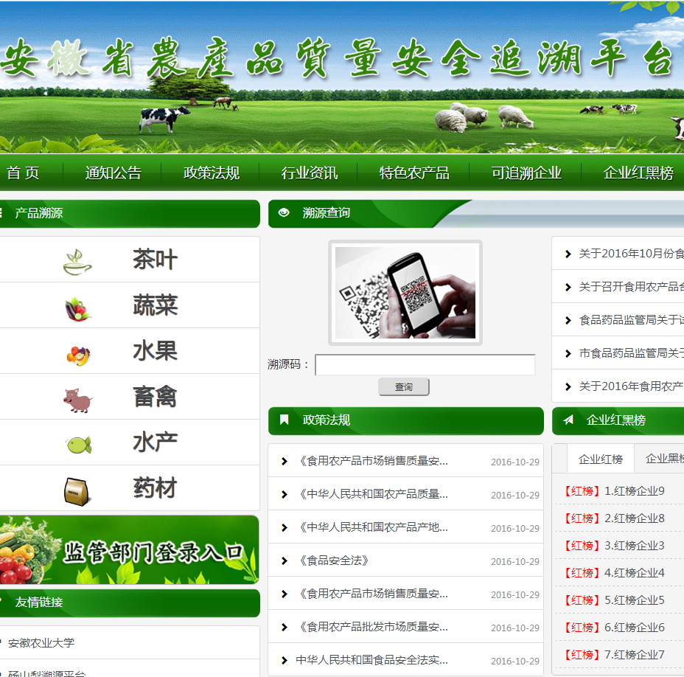Click the fruit category icon
Screen dimensions: 684x677
point(77,354)
